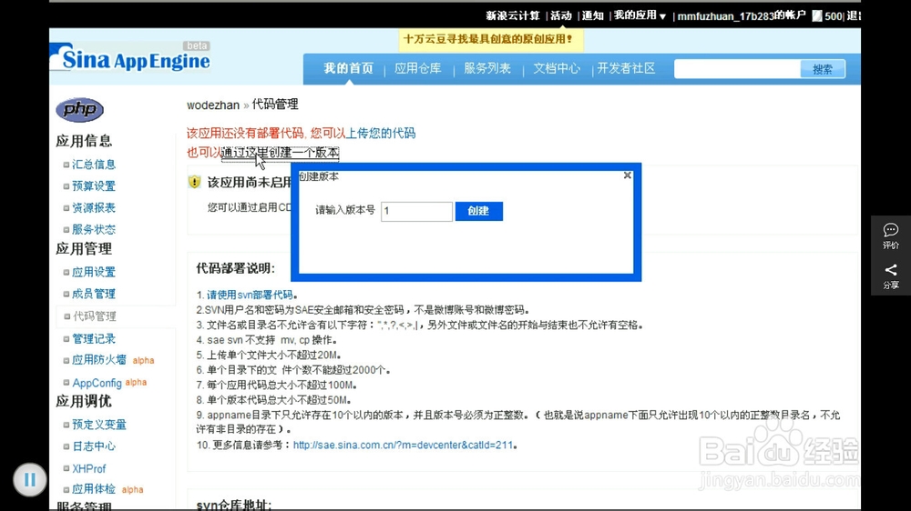Click 通知 in top bar
Screen dimensions: 911x511
[x=593, y=15]
